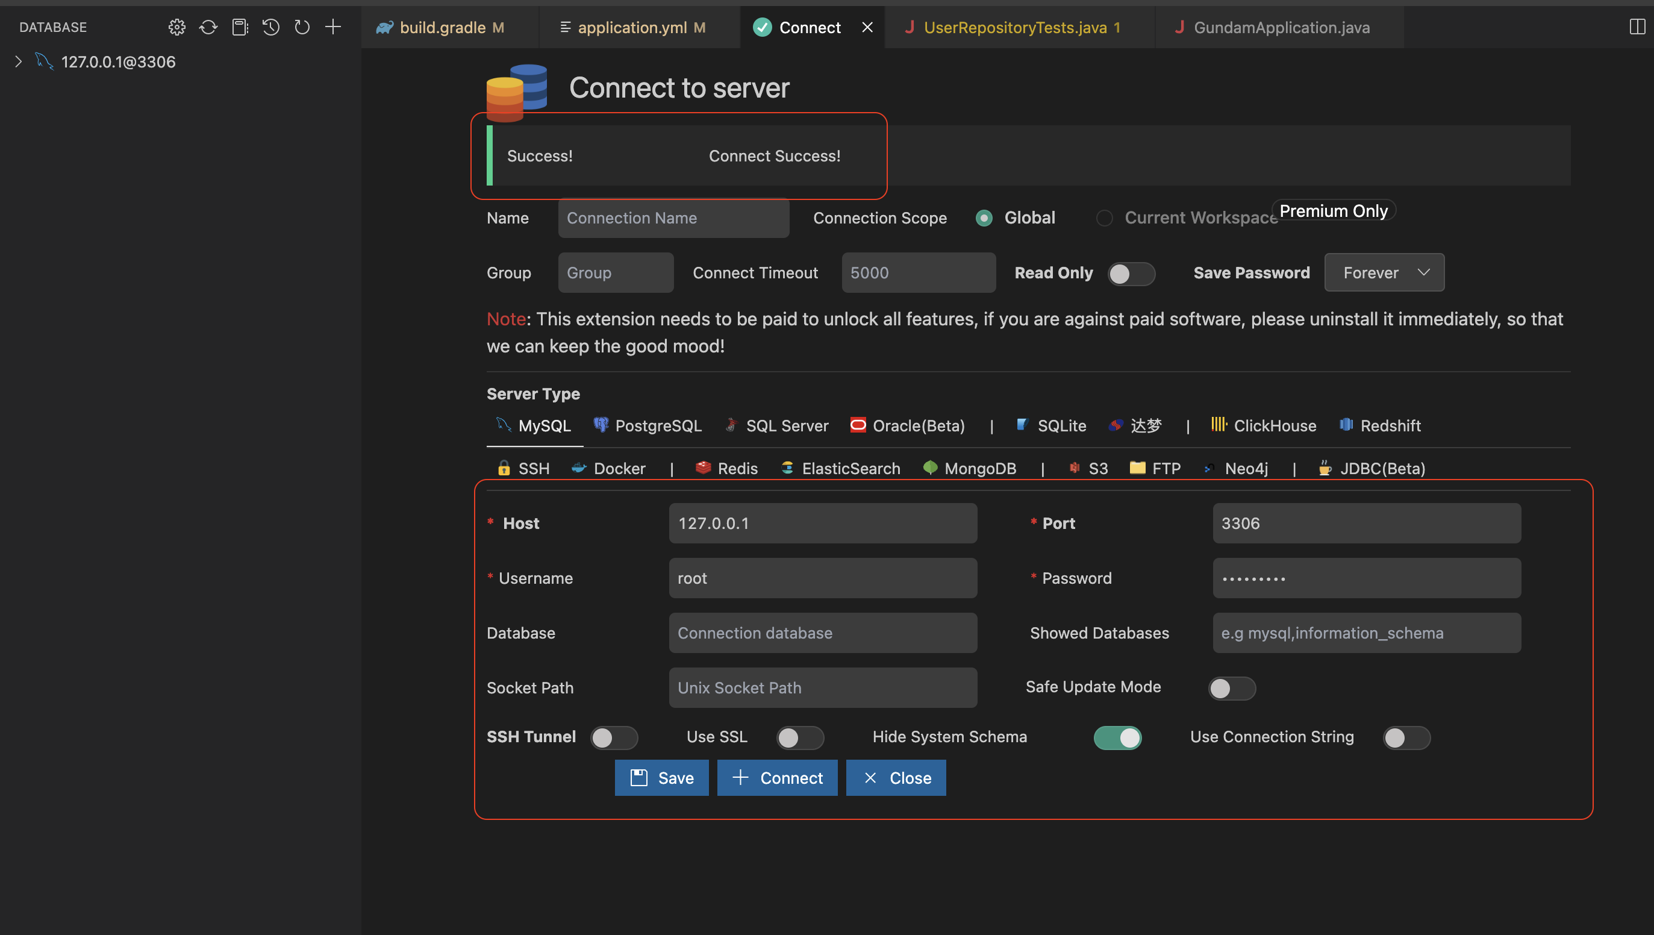Screen dimensions: 1654x935
Task: Open the query history clock icon
Action: click(270, 27)
